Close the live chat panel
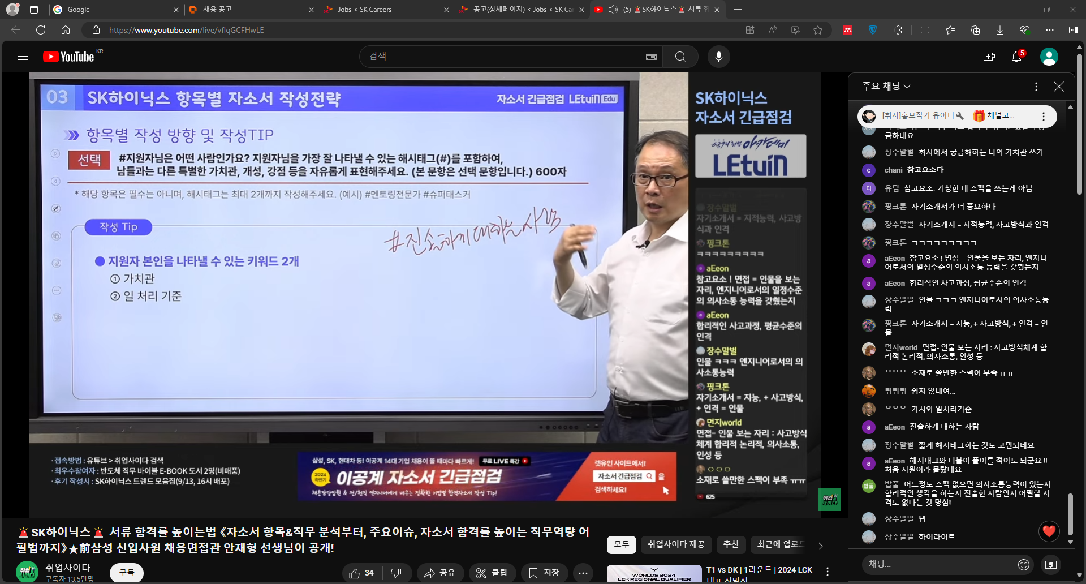1086x584 pixels. point(1059,87)
